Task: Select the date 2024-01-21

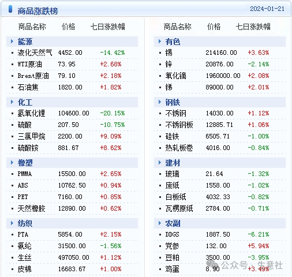Action: [267, 9]
